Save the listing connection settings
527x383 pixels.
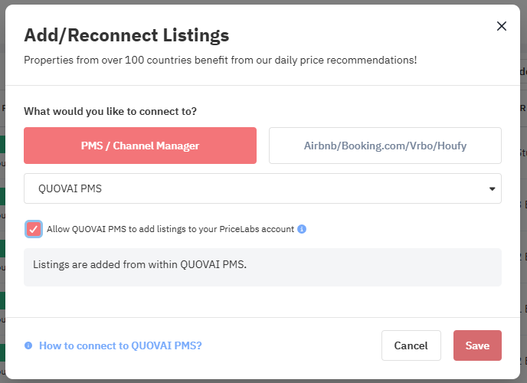[x=477, y=345]
